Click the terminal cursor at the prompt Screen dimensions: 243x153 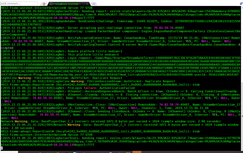(x=2, y=148)
